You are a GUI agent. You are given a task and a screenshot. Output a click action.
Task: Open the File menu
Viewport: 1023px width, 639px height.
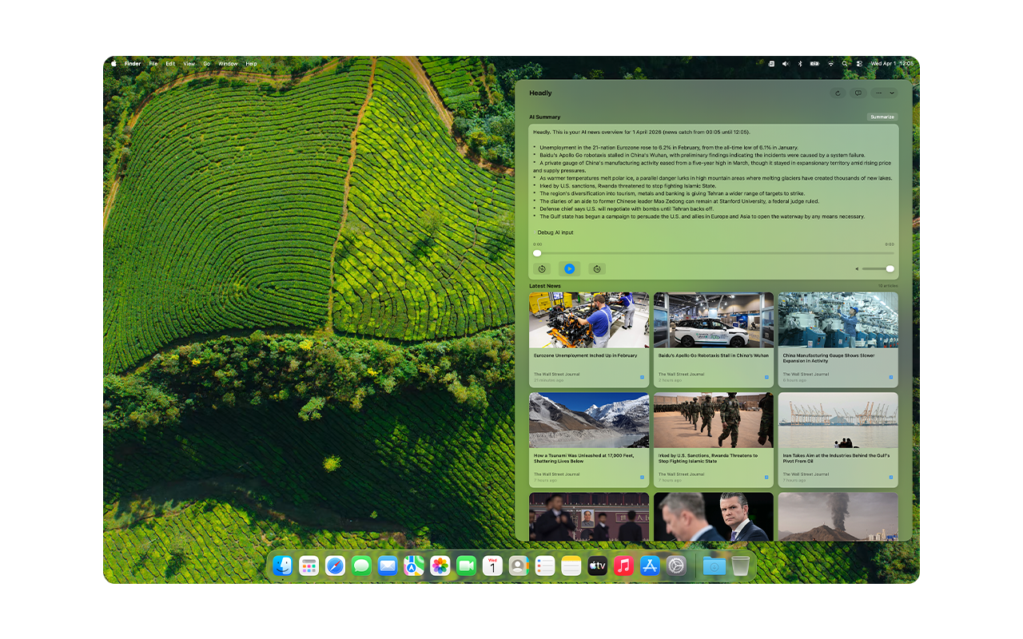[153, 63]
